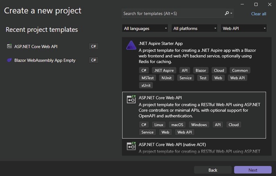Open the All languages dropdown
Viewport: 276px width, 176px height.
145,28
